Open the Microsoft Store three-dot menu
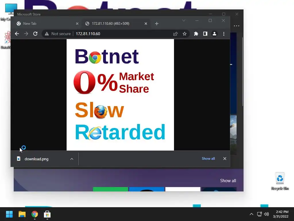 point(237,26)
